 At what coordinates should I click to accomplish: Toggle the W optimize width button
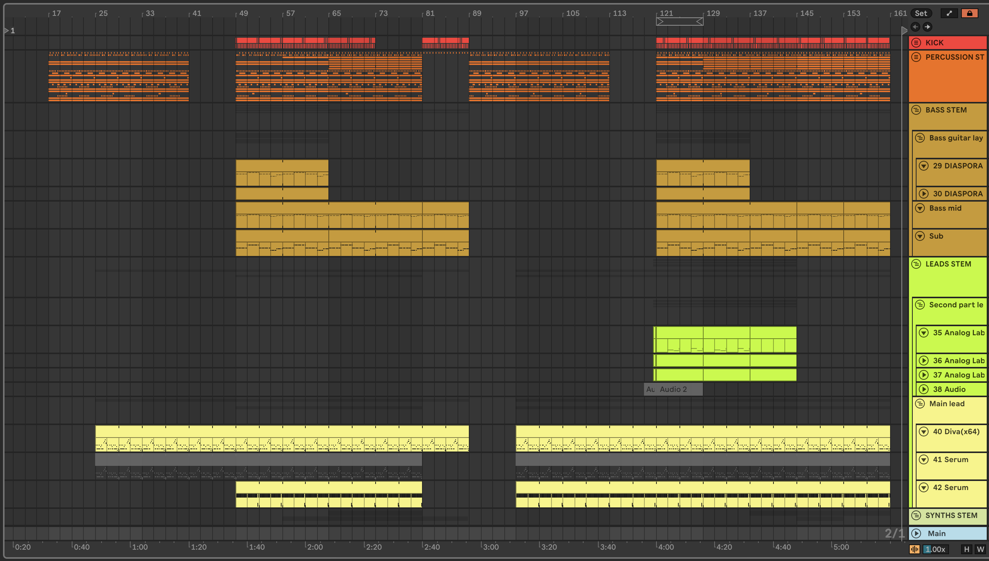tap(981, 549)
